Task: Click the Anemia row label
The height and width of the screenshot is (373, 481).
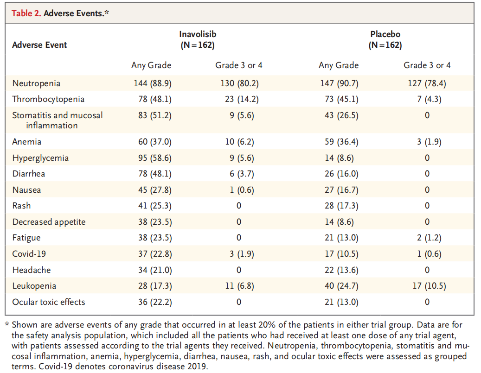Action: tap(26, 142)
